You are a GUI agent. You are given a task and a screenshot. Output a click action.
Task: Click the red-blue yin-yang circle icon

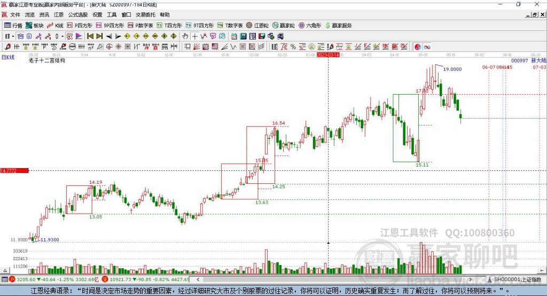[418, 47]
